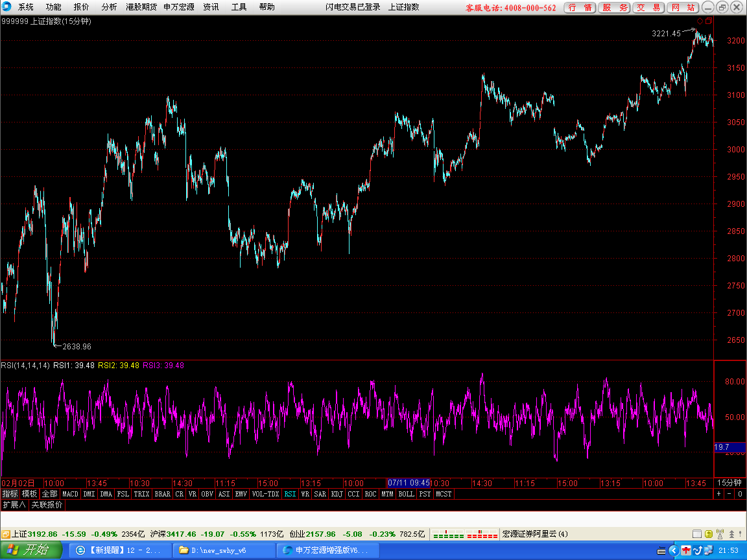The width and height of the screenshot is (747, 560).
Task: Open the 申万宏源 menu
Action: tap(179, 7)
